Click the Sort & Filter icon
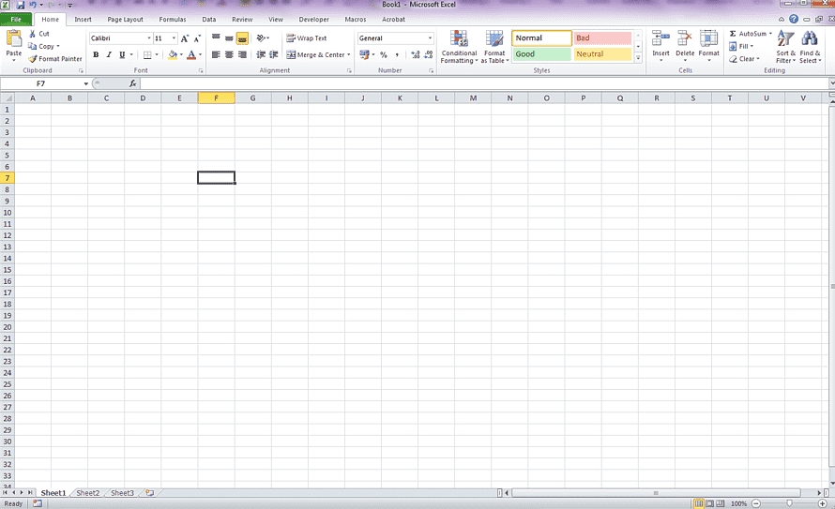 [x=785, y=45]
